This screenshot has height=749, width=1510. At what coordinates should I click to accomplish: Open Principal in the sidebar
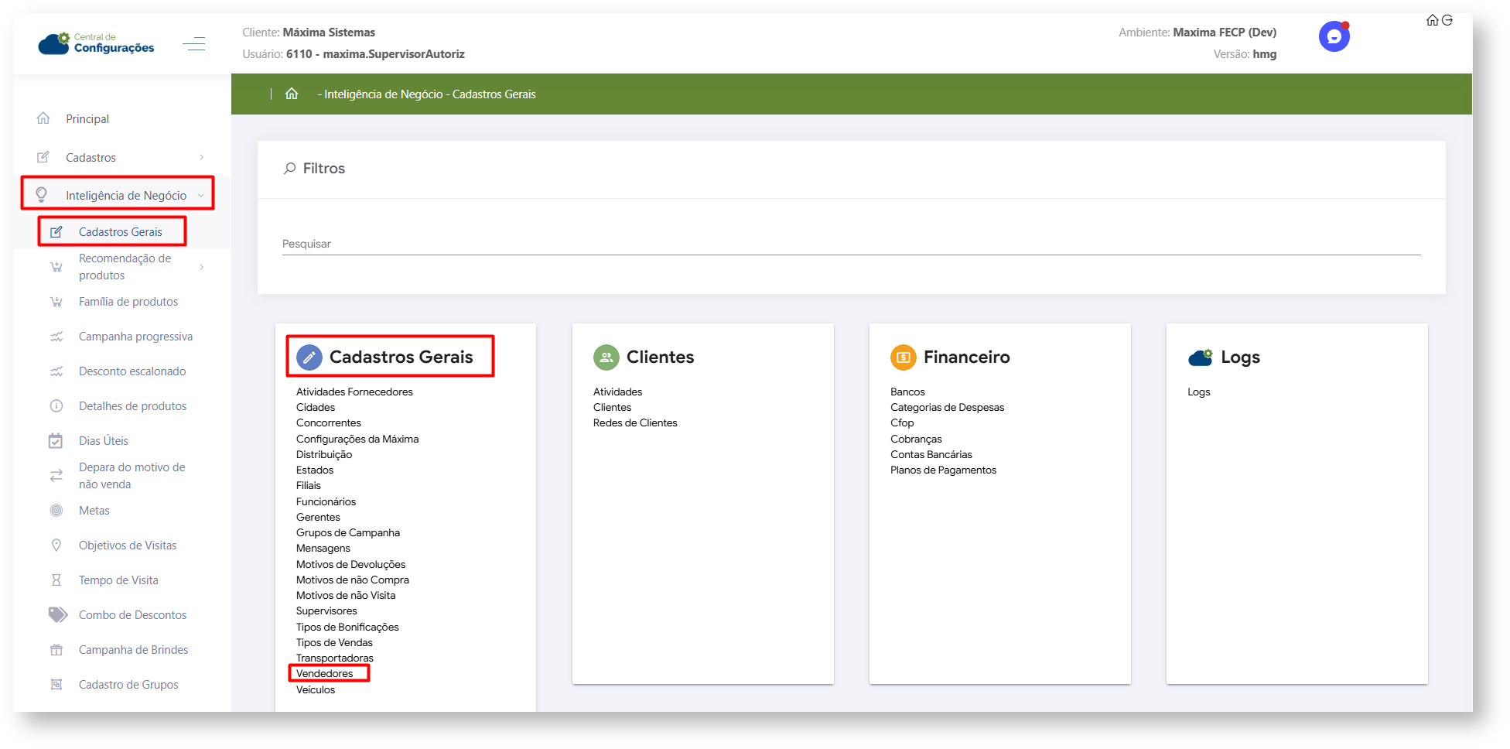pyautogui.click(x=87, y=119)
